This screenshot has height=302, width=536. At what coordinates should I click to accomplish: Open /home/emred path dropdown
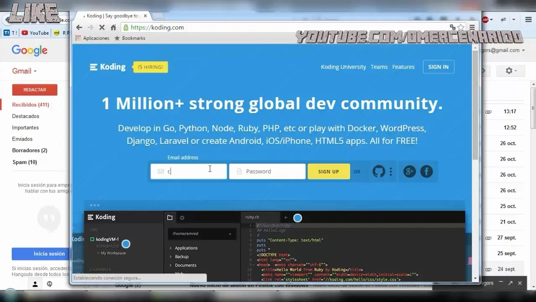tap(202, 234)
